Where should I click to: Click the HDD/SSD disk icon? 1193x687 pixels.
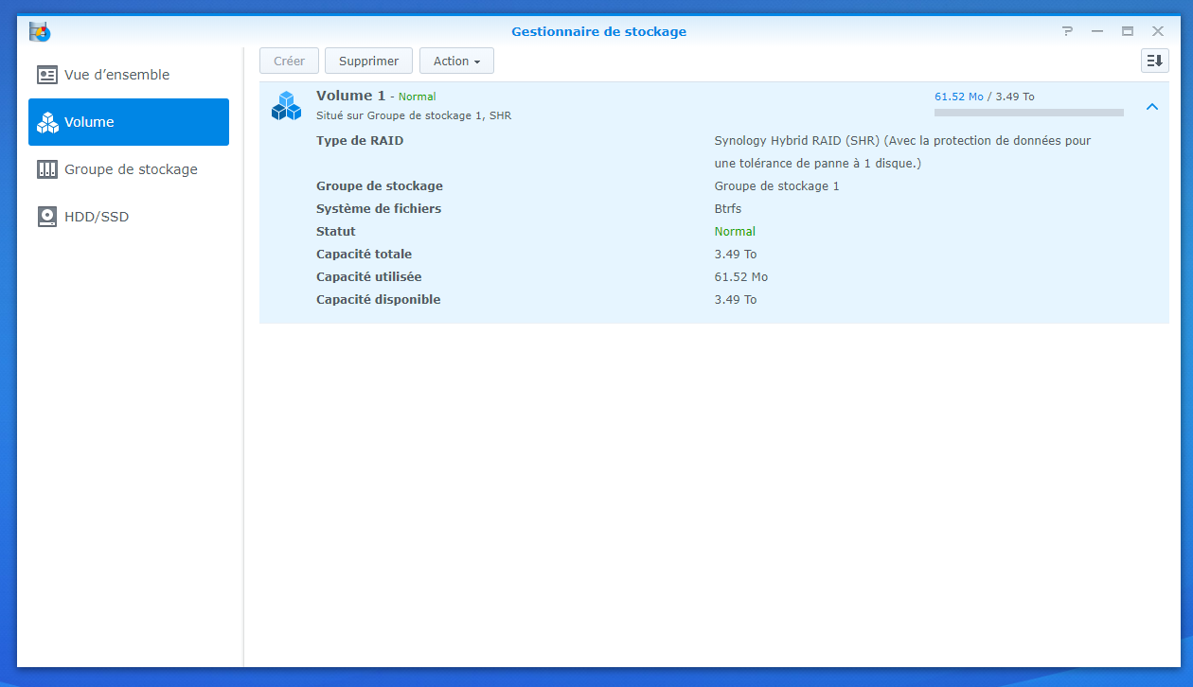(47, 217)
